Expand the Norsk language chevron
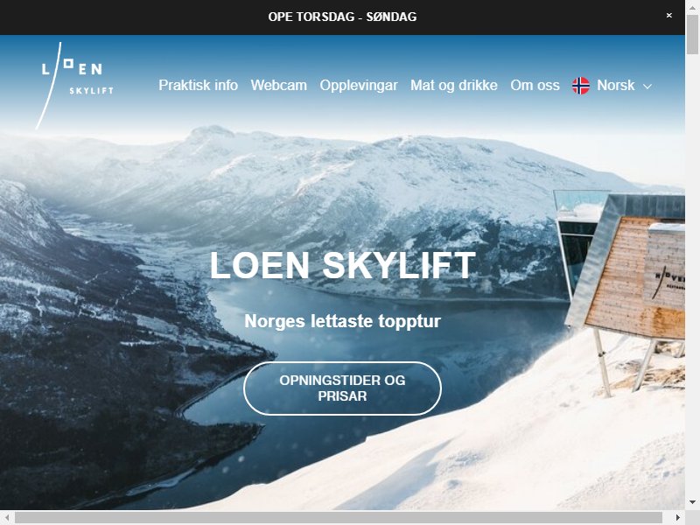This screenshot has height=525, width=700. coord(647,87)
